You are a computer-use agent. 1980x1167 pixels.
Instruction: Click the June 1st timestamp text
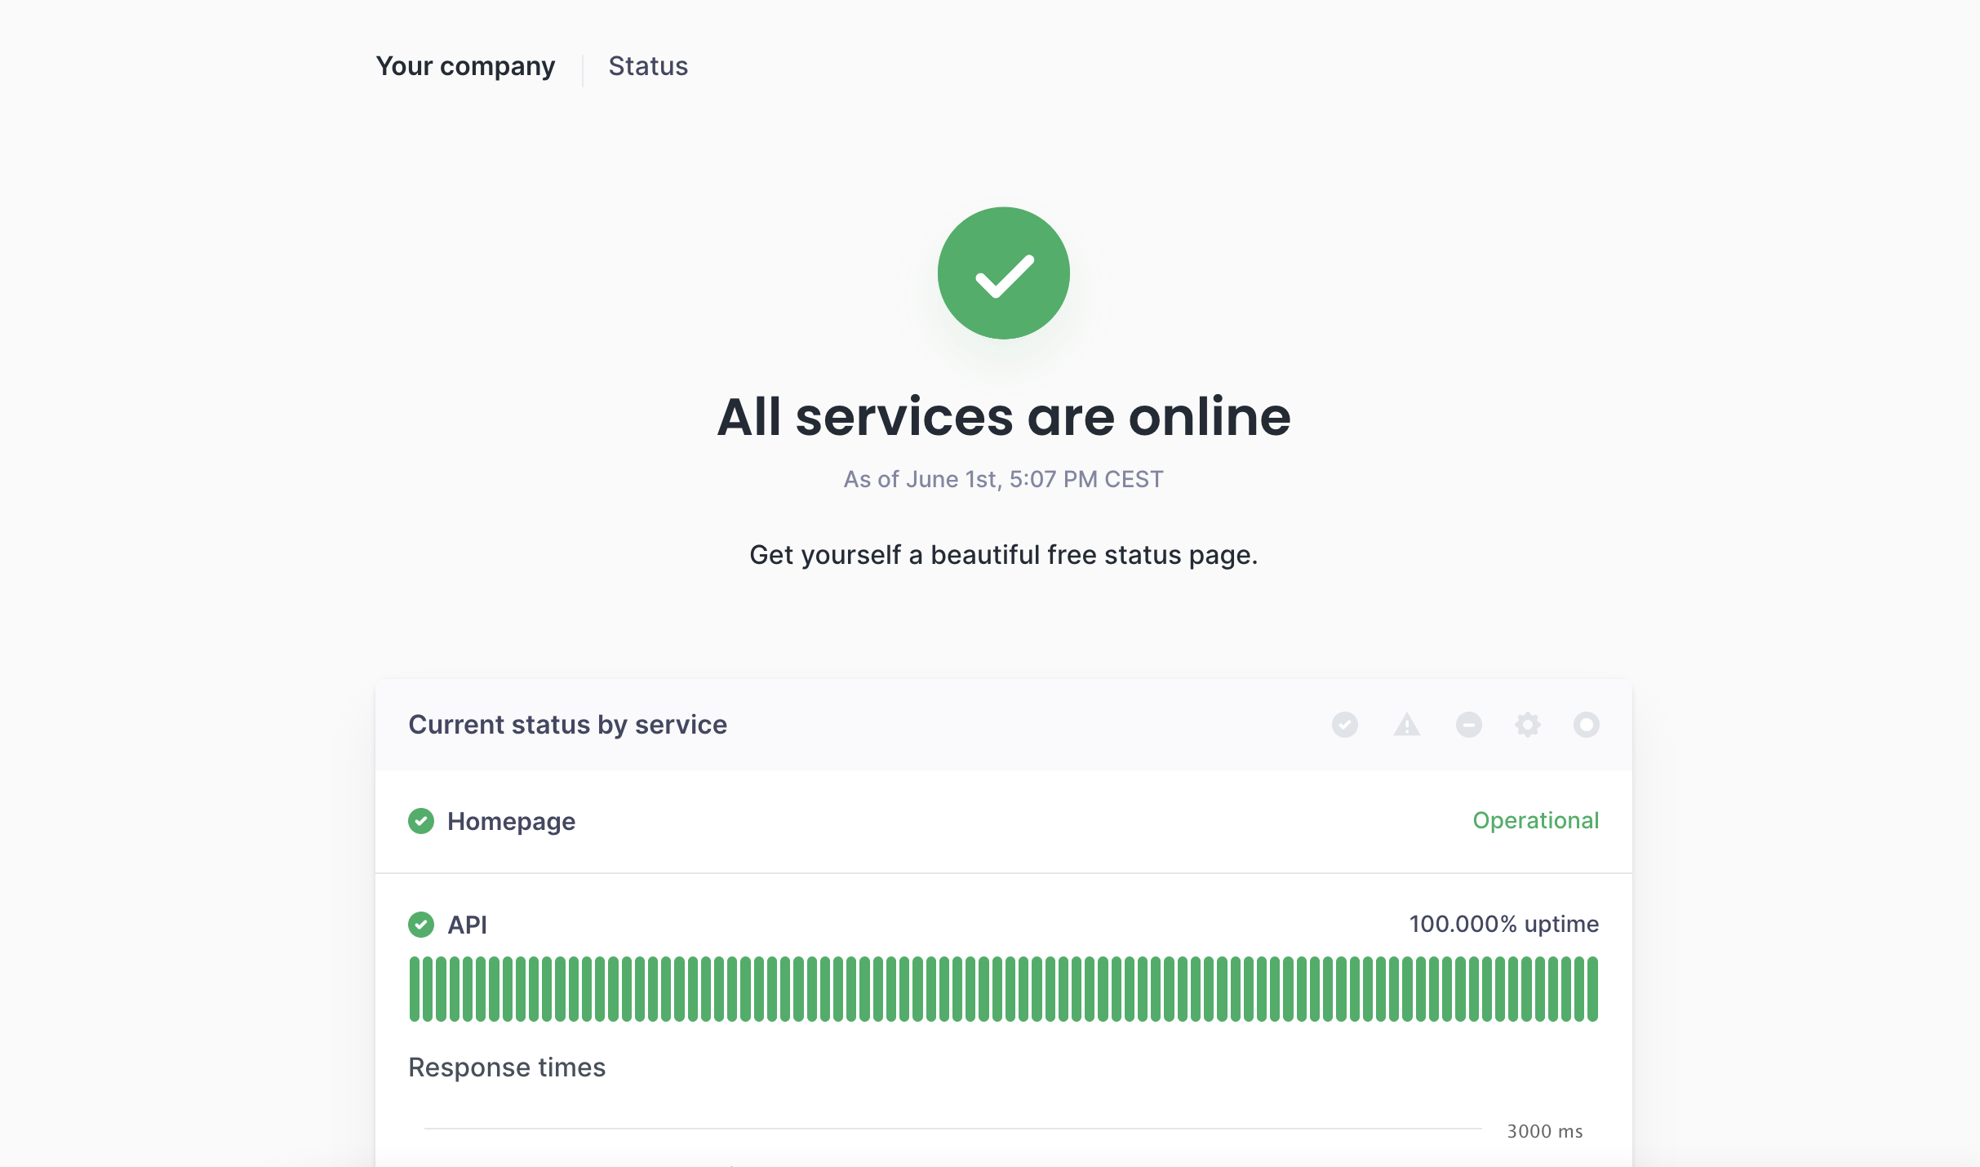tap(1003, 479)
